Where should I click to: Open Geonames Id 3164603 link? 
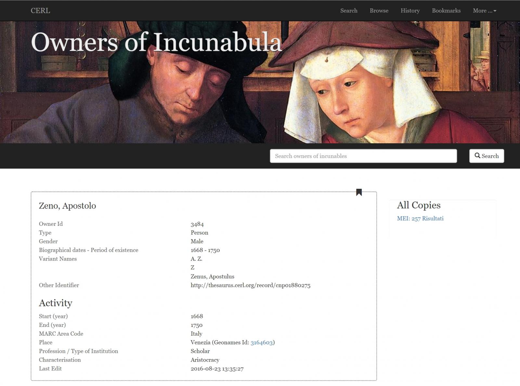click(262, 342)
